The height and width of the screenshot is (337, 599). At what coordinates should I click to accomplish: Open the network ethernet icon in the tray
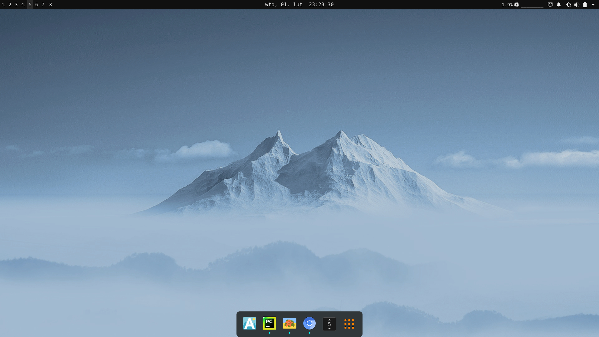pyautogui.click(x=550, y=5)
